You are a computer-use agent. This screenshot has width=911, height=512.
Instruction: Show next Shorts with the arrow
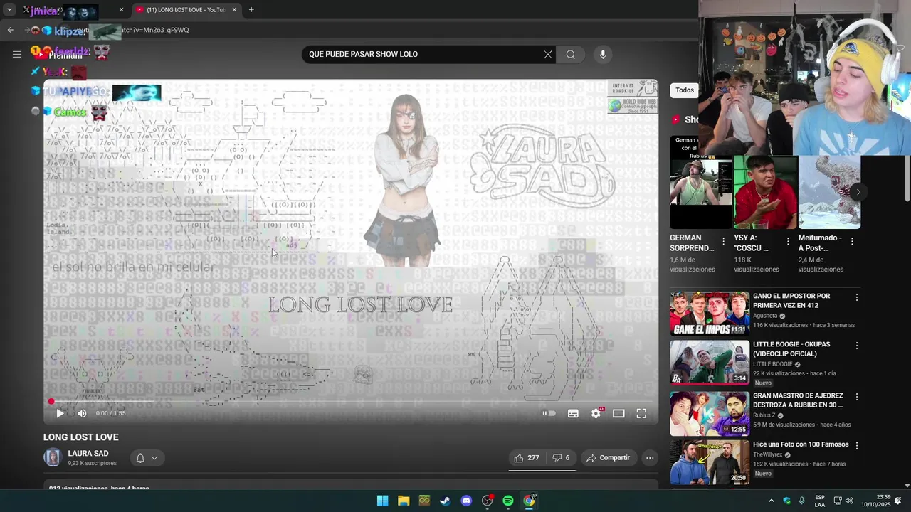[858, 192]
